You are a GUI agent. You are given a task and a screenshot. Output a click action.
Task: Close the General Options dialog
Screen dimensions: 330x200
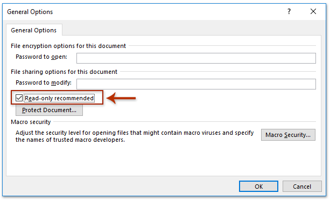(x=313, y=11)
